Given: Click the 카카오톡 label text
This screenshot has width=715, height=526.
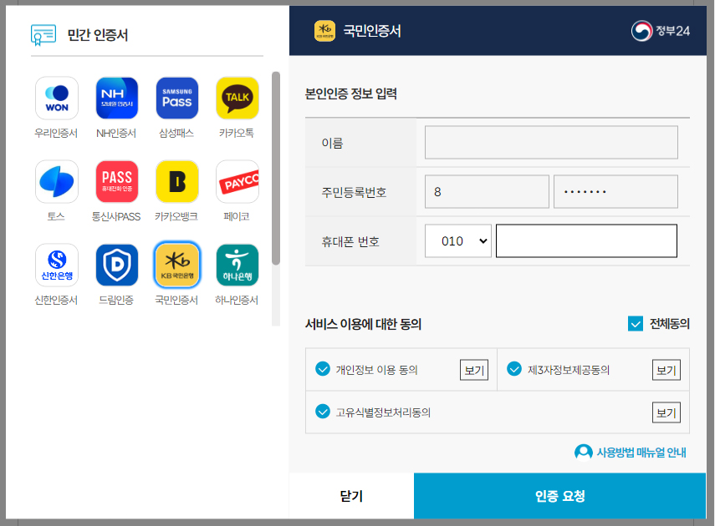Looking at the screenshot, I should tap(237, 133).
